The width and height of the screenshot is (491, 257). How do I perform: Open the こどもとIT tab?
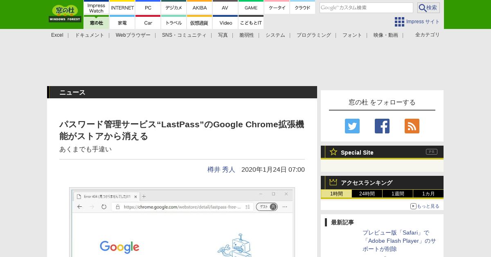click(x=251, y=22)
